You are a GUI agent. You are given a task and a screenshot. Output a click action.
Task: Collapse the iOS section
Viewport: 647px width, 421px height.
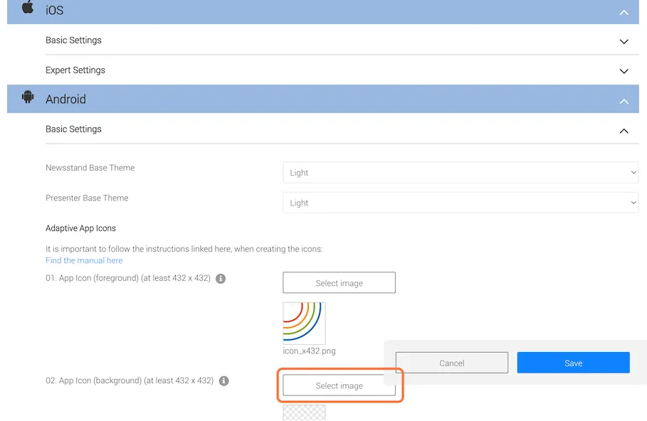tap(624, 13)
